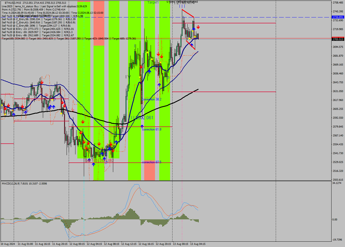The height and width of the screenshot is (247, 345).
Task: Click the 'Sell %20 @ Entry -88: 2912.689' line
Action: [x=38, y=35]
